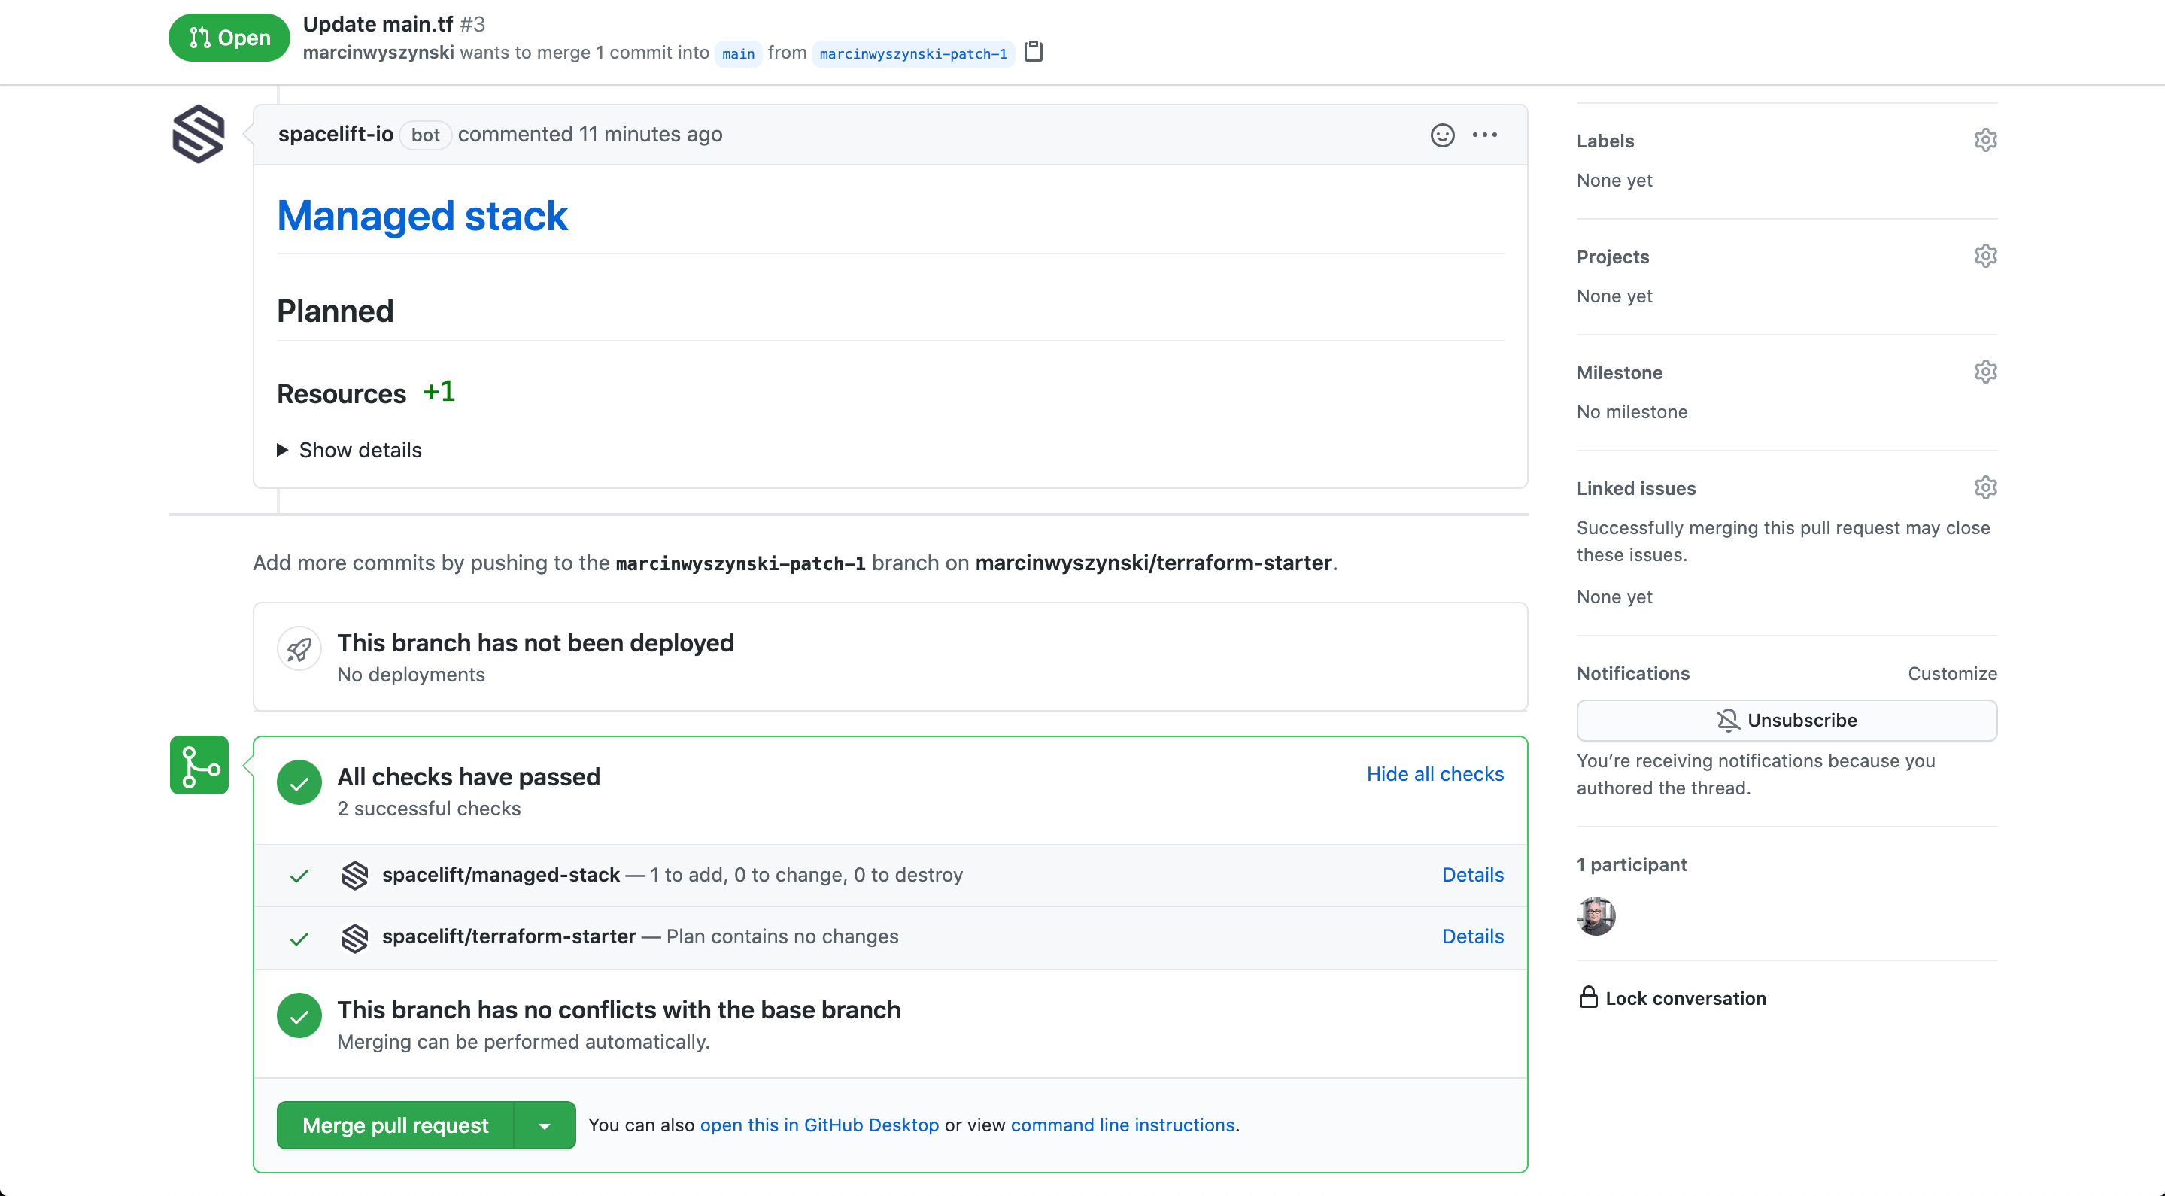Click the Spacelift icon beside managed-stack check
Image resolution: width=2165 pixels, height=1196 pixels.
coord(354,875)
